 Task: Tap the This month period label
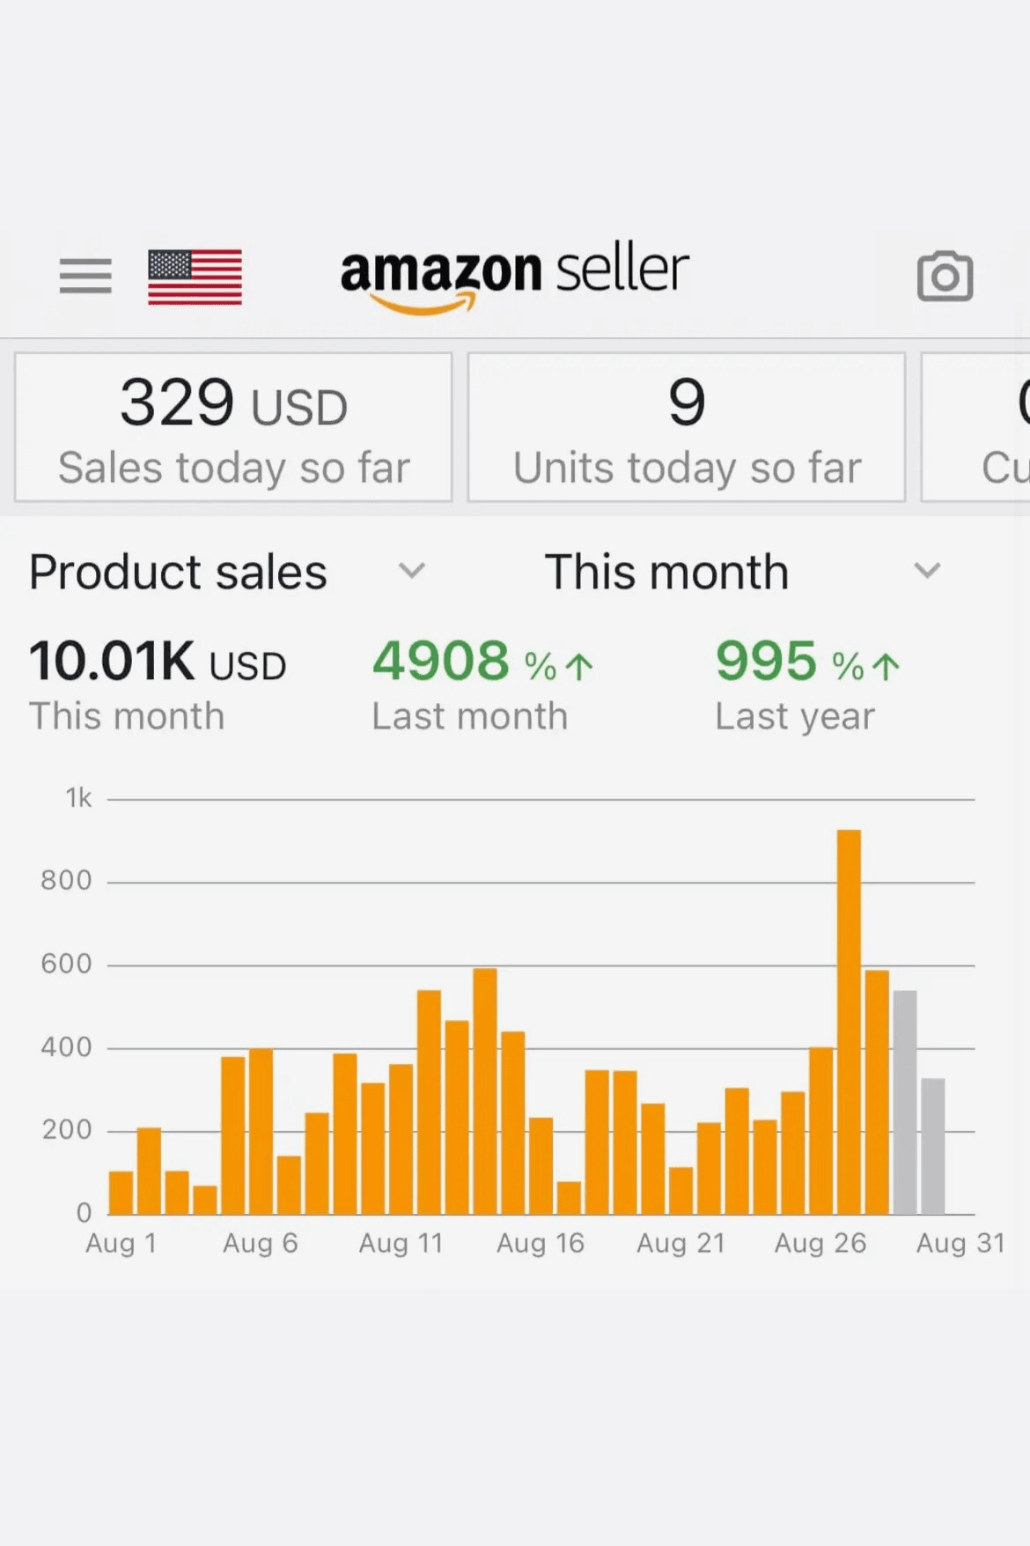pyautogui.click(x=666, y=572)
